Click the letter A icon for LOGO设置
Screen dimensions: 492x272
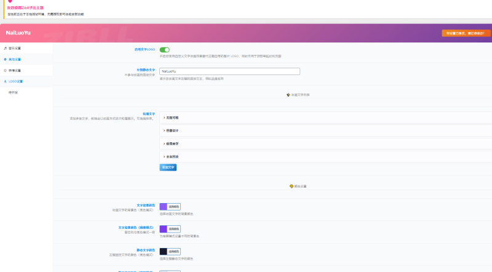(6, 81)
